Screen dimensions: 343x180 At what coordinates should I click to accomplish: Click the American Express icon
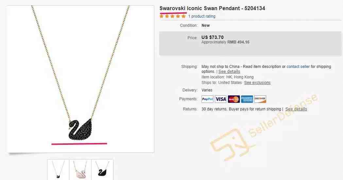(247, 99)
